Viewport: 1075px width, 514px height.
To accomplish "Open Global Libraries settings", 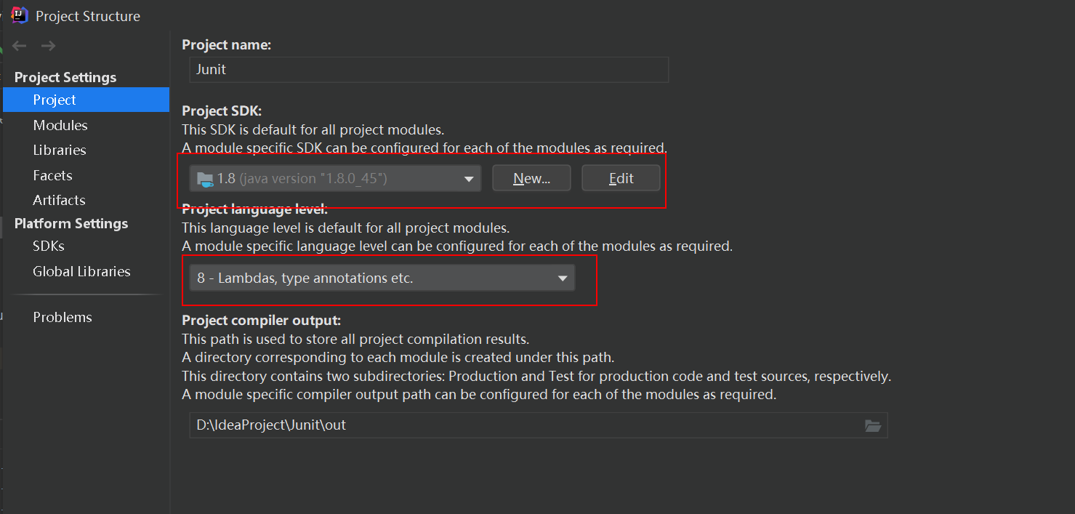I will (x=81, y=271).
